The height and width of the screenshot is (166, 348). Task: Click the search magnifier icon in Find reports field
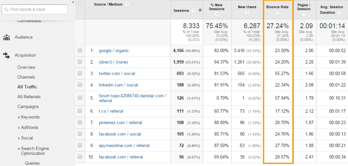point(6,9)
